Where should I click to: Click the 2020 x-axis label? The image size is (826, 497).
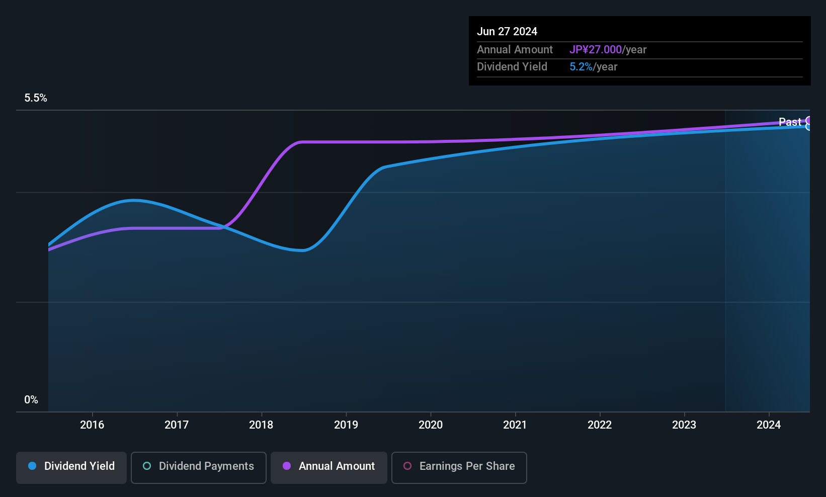pos(431,425)
